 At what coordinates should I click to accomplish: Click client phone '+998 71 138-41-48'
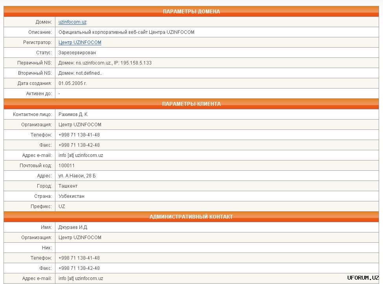(79, 135)
